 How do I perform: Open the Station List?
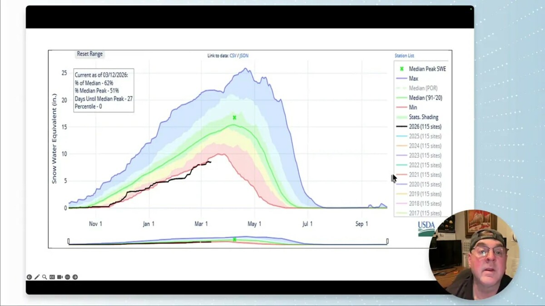[x=404, y=55]
